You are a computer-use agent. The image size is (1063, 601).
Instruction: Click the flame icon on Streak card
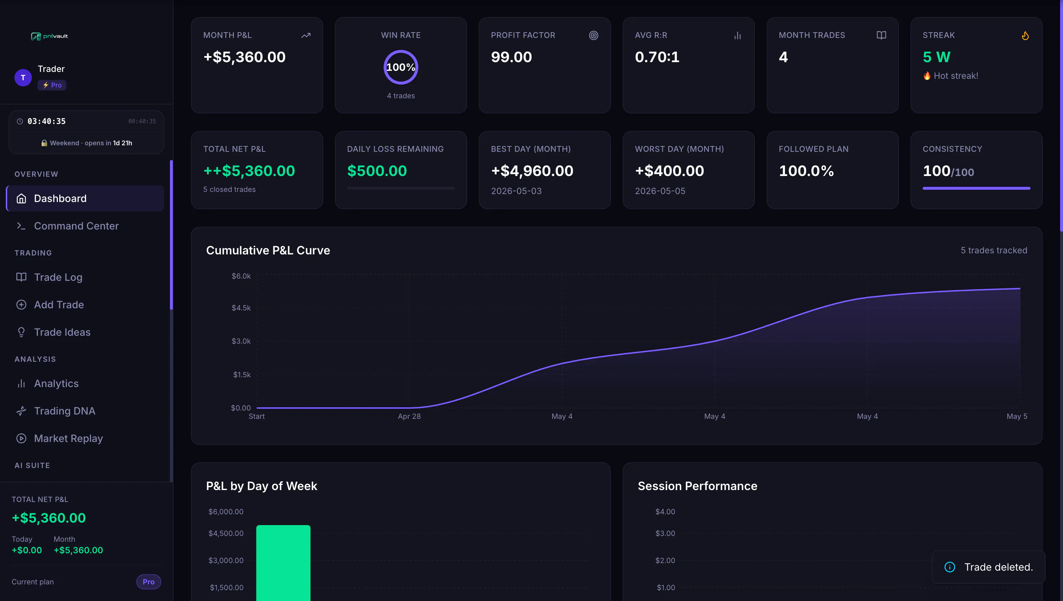(x=1025, y=35)
